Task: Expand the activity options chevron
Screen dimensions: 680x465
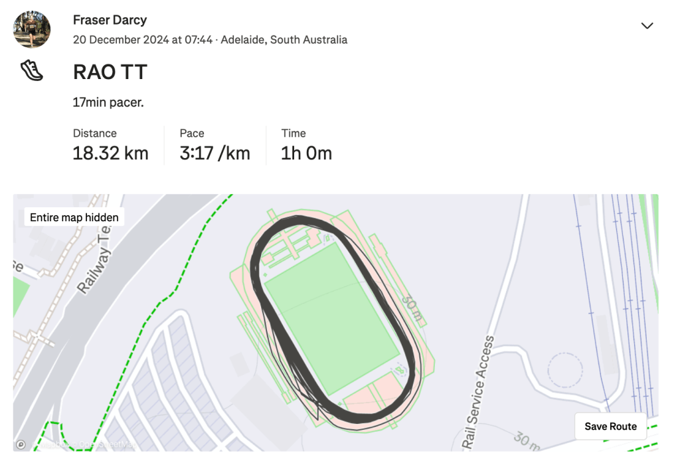Action: 647,26
